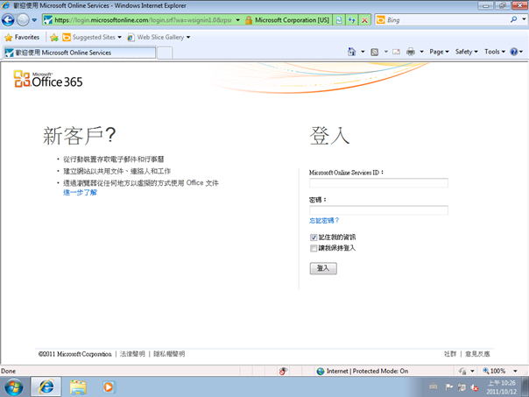Click the browser Forward arrow button
Screen dimensions: 529x397
pos(23,20)
